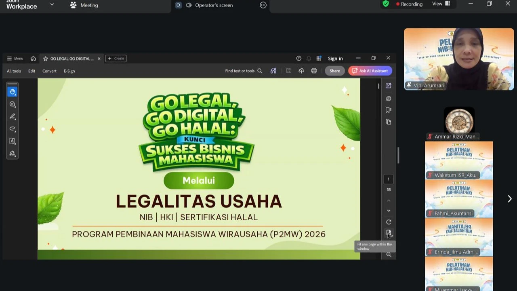Switch to the E-Sign tab
This screenshot has width=517, height=291.
[x=69, y=71]
